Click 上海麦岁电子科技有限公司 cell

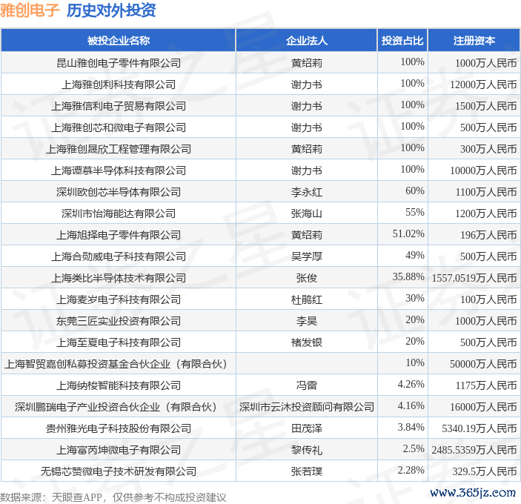click(x=119, y=299)
